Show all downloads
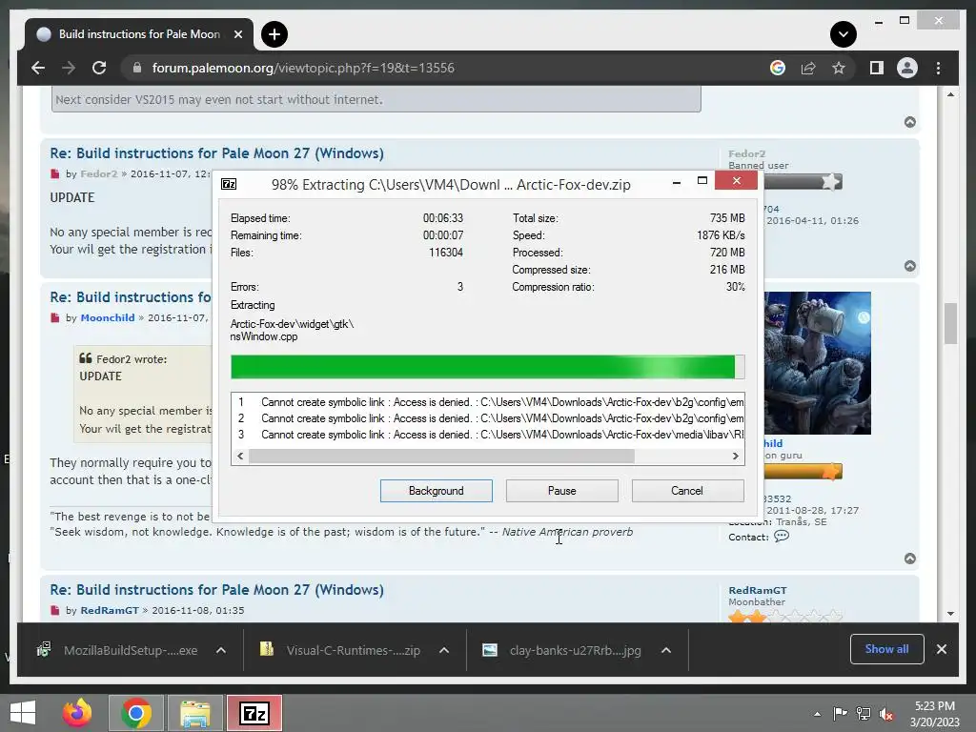The height and width of the screenshot is (732, 976). point(887,649)
